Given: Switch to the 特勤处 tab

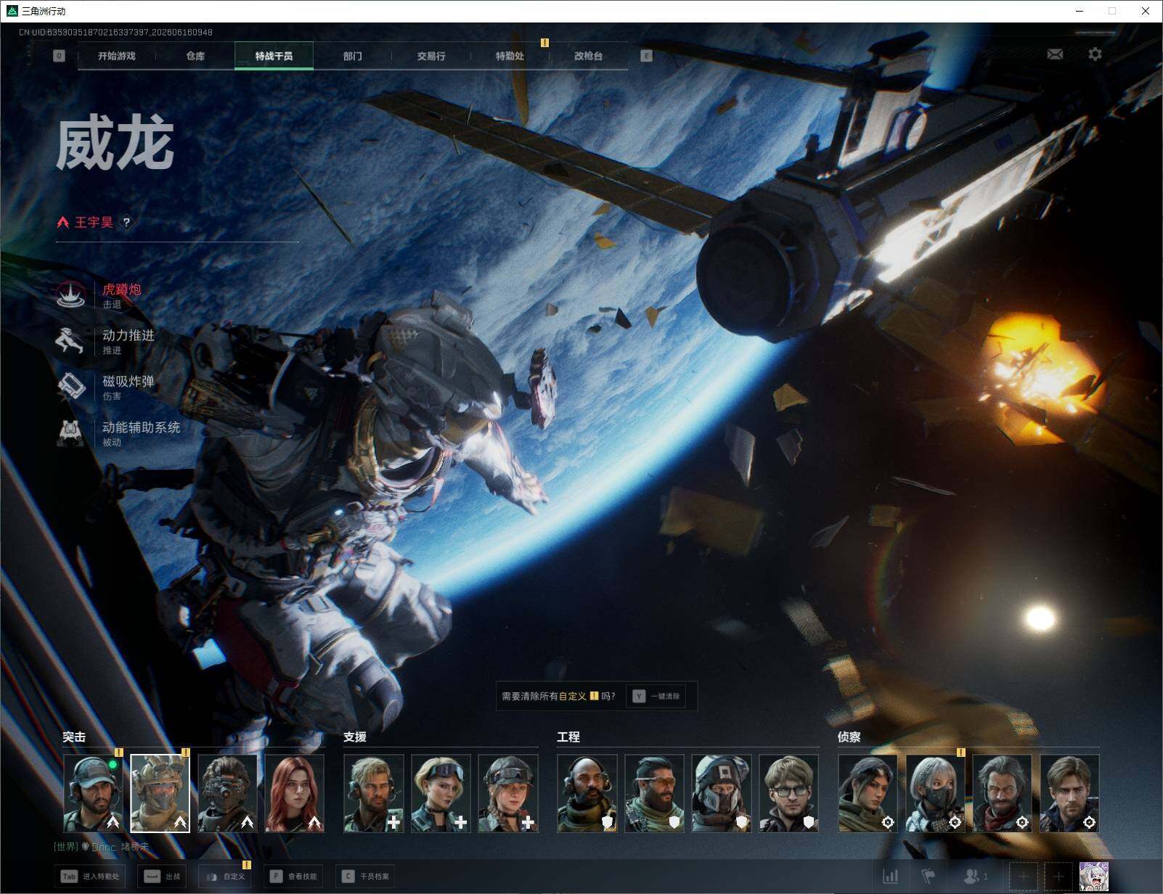Looking at the screenshot, I should [x=510, y=56].
